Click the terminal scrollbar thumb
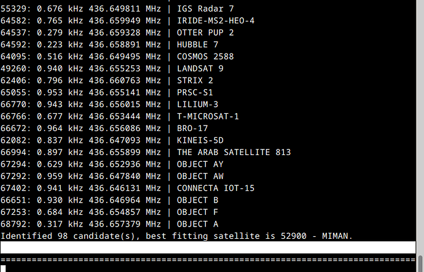The width and height of the screenshot is (424, 272). coord(420,263)
